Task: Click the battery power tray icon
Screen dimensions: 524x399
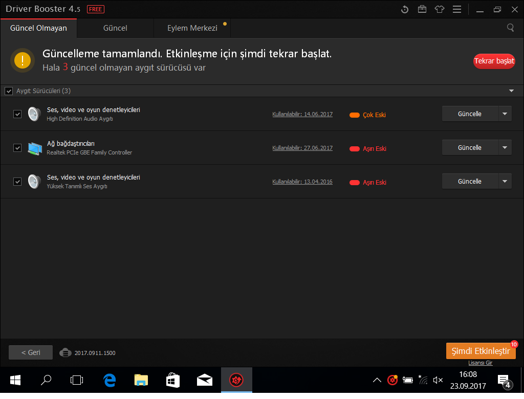Action: click(408, 380)
